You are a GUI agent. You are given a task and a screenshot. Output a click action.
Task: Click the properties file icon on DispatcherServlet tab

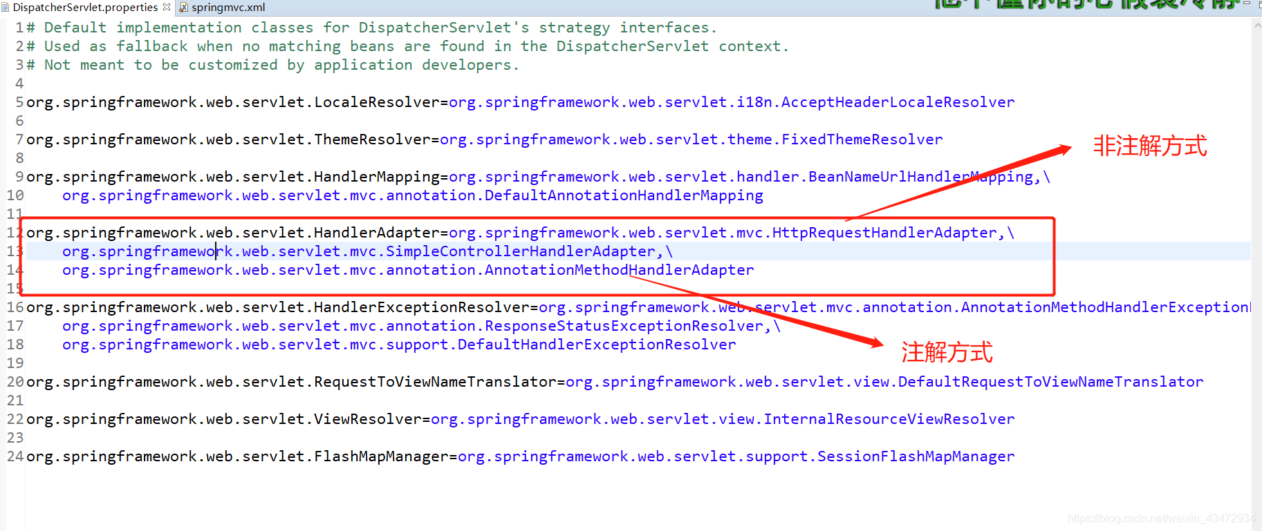tap(5, 8)
